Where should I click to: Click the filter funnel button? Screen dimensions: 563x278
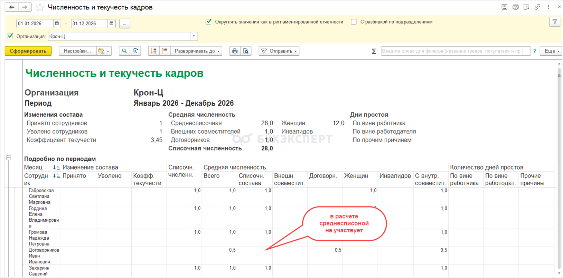[555, 22]
